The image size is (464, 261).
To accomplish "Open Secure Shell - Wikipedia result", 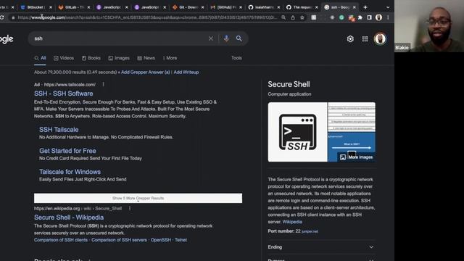I will coord(69,217).
